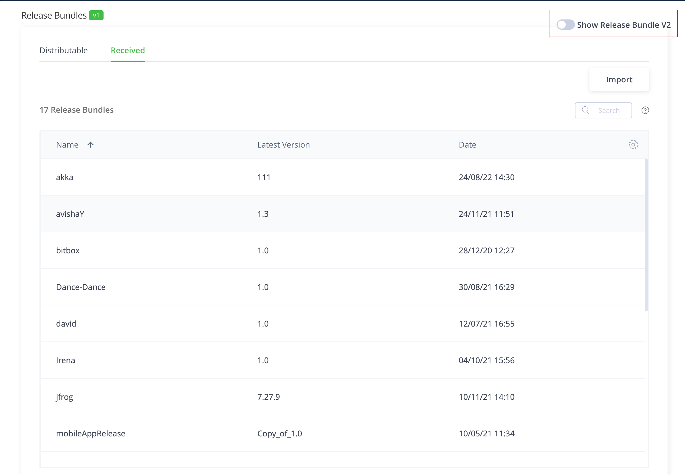The image size is (685, 475).
Task: Select the bitbox bundle row
Action: point(68,251)
